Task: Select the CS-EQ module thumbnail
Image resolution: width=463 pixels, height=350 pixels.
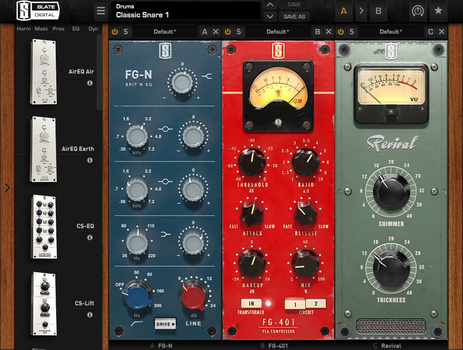Action: click(x=44, y=227)
